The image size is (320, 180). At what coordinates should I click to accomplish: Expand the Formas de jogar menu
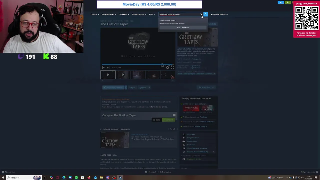[x=139, y=14]
